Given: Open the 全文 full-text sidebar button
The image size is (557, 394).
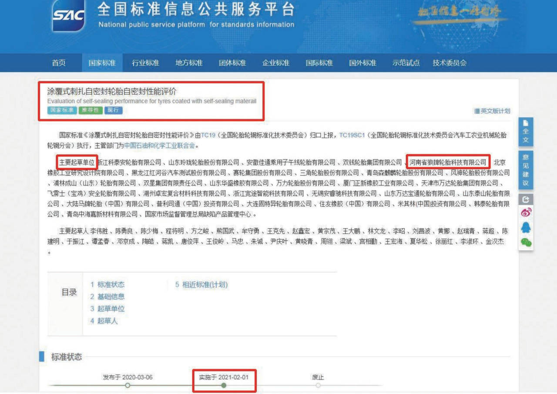Looking at the screenshot, I should [x=526, y=131].
